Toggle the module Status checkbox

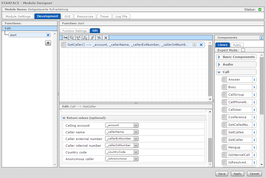[260, 9]
